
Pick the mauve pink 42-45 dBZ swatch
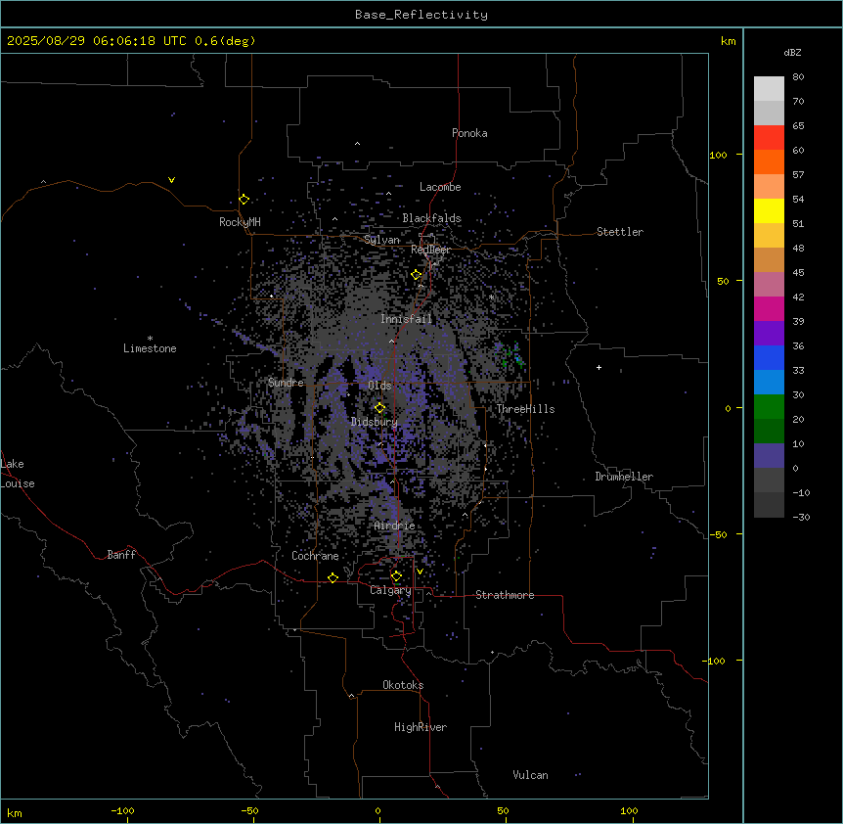click(769, 284)
